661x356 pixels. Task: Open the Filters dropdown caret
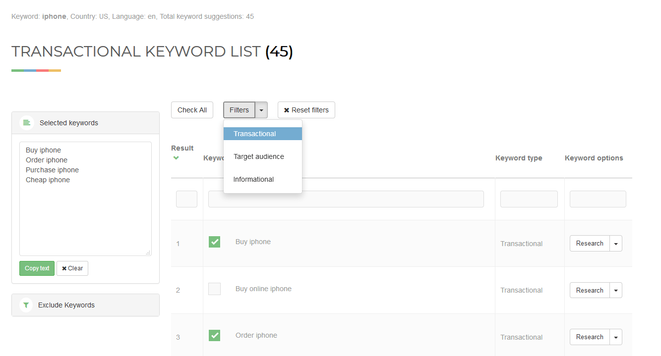pos(261,110)
